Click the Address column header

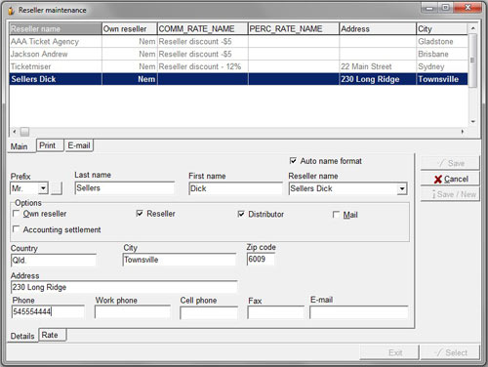pos(378,28)
